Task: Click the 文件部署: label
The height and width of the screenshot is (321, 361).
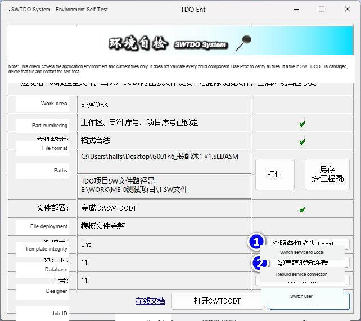Action: (52, 208)
